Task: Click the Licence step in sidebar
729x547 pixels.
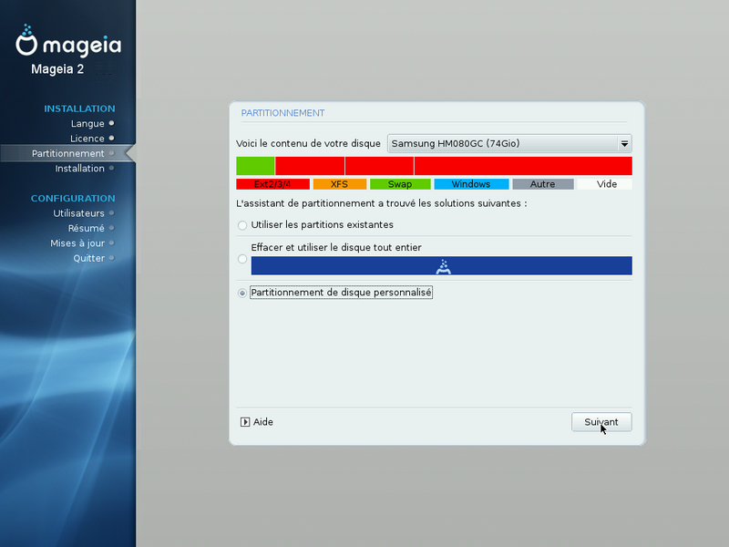Action: point(87,139)
